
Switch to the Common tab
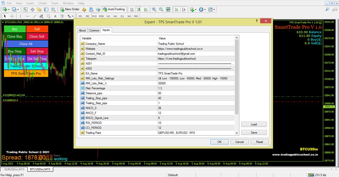coord(94,30)
